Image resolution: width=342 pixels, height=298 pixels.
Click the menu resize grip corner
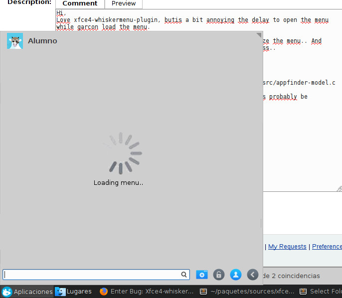pos(259,35)
